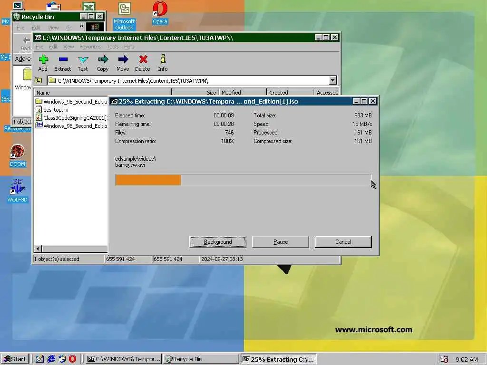Image resolution: width=487 pixels, height=365 pixels.
Task: Launch Internet Explorer from the quick launch bar
Action: [51, 359]
